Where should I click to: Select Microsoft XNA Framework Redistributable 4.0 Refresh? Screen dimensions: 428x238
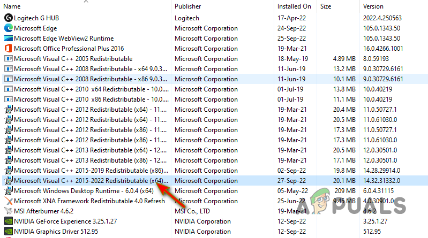click(x=89, y=201)
